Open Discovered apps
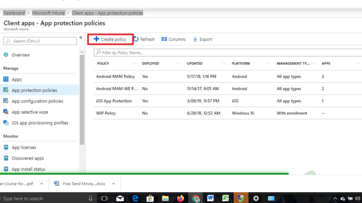Image resolution: width=362 pixels, height=203 pixels. (x=28, y=158)
